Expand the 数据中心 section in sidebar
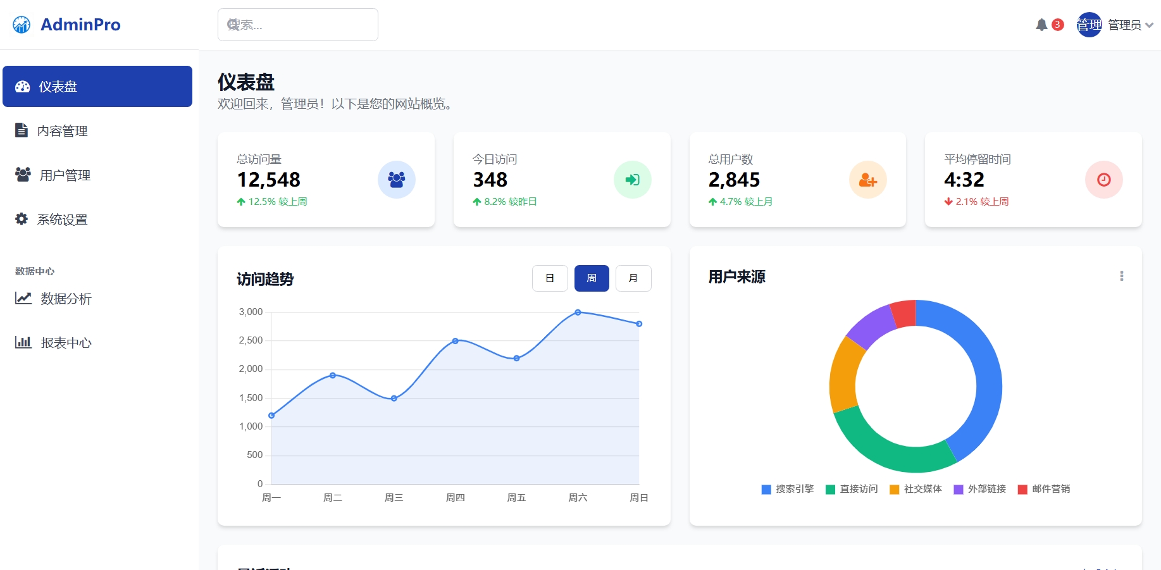The height and width of the screenshot is (570, 1161). point(34,271)
